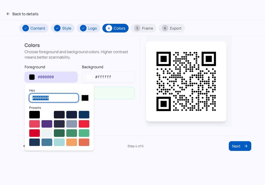Click the QR code preview image
Image resolution: width=265 pixels, height=185 pixels.
coord(186,81)
